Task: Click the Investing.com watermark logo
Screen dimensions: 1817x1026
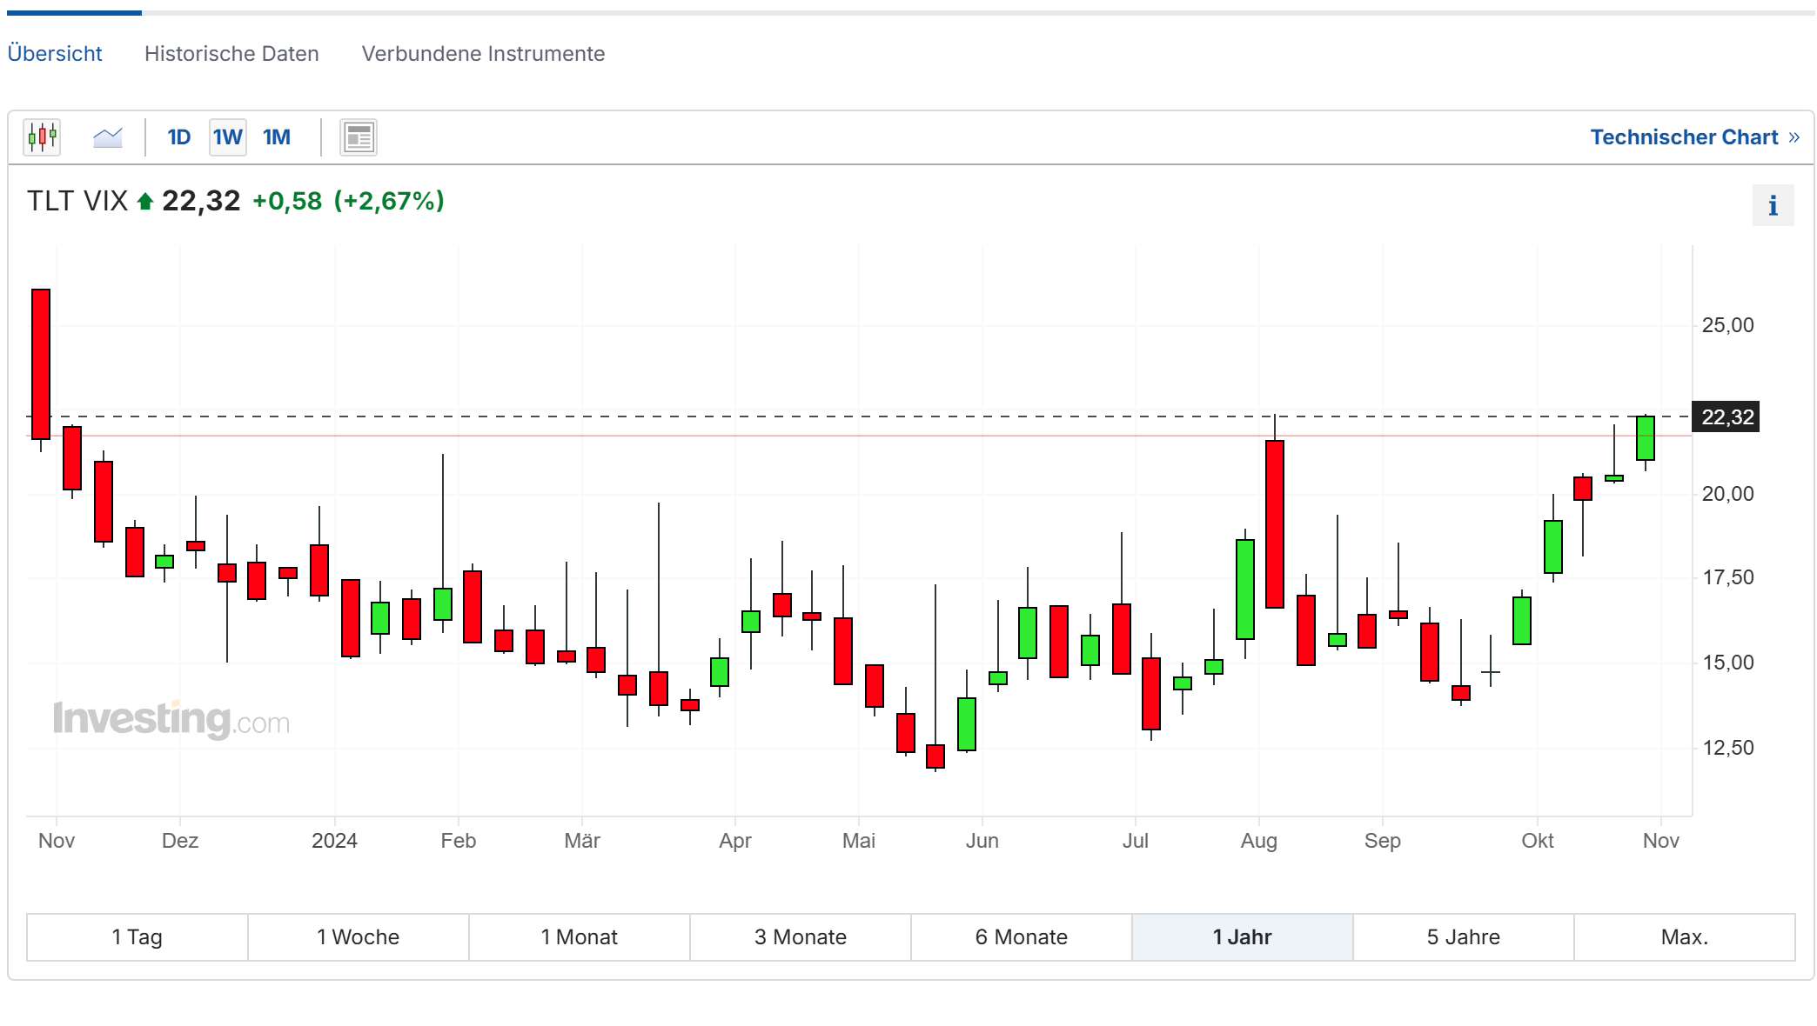Action: (x=171, y=720)
